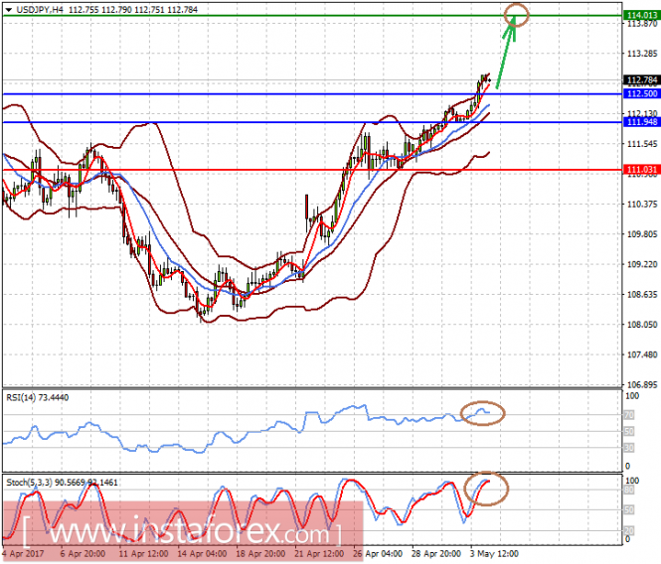Select the green 114.013 price label
The image size is (661, 564).
click(641, 16)
